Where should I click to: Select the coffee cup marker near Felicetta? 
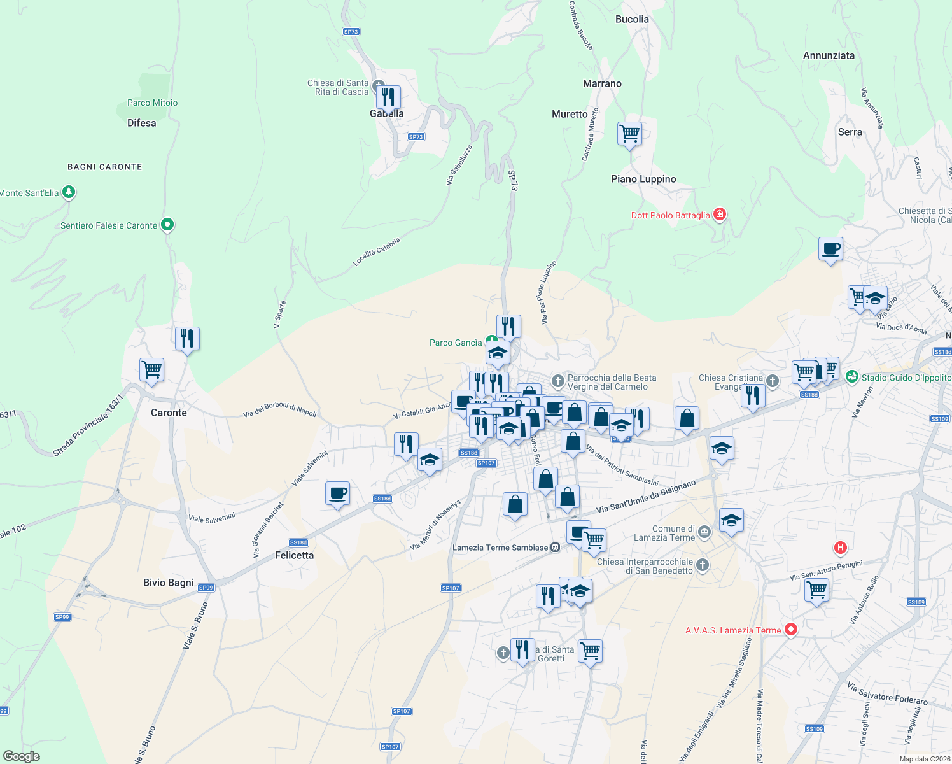[x=337, y=493]
